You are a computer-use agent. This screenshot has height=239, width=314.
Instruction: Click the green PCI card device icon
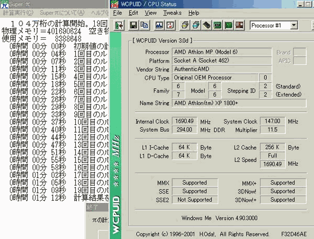(229, 25)
